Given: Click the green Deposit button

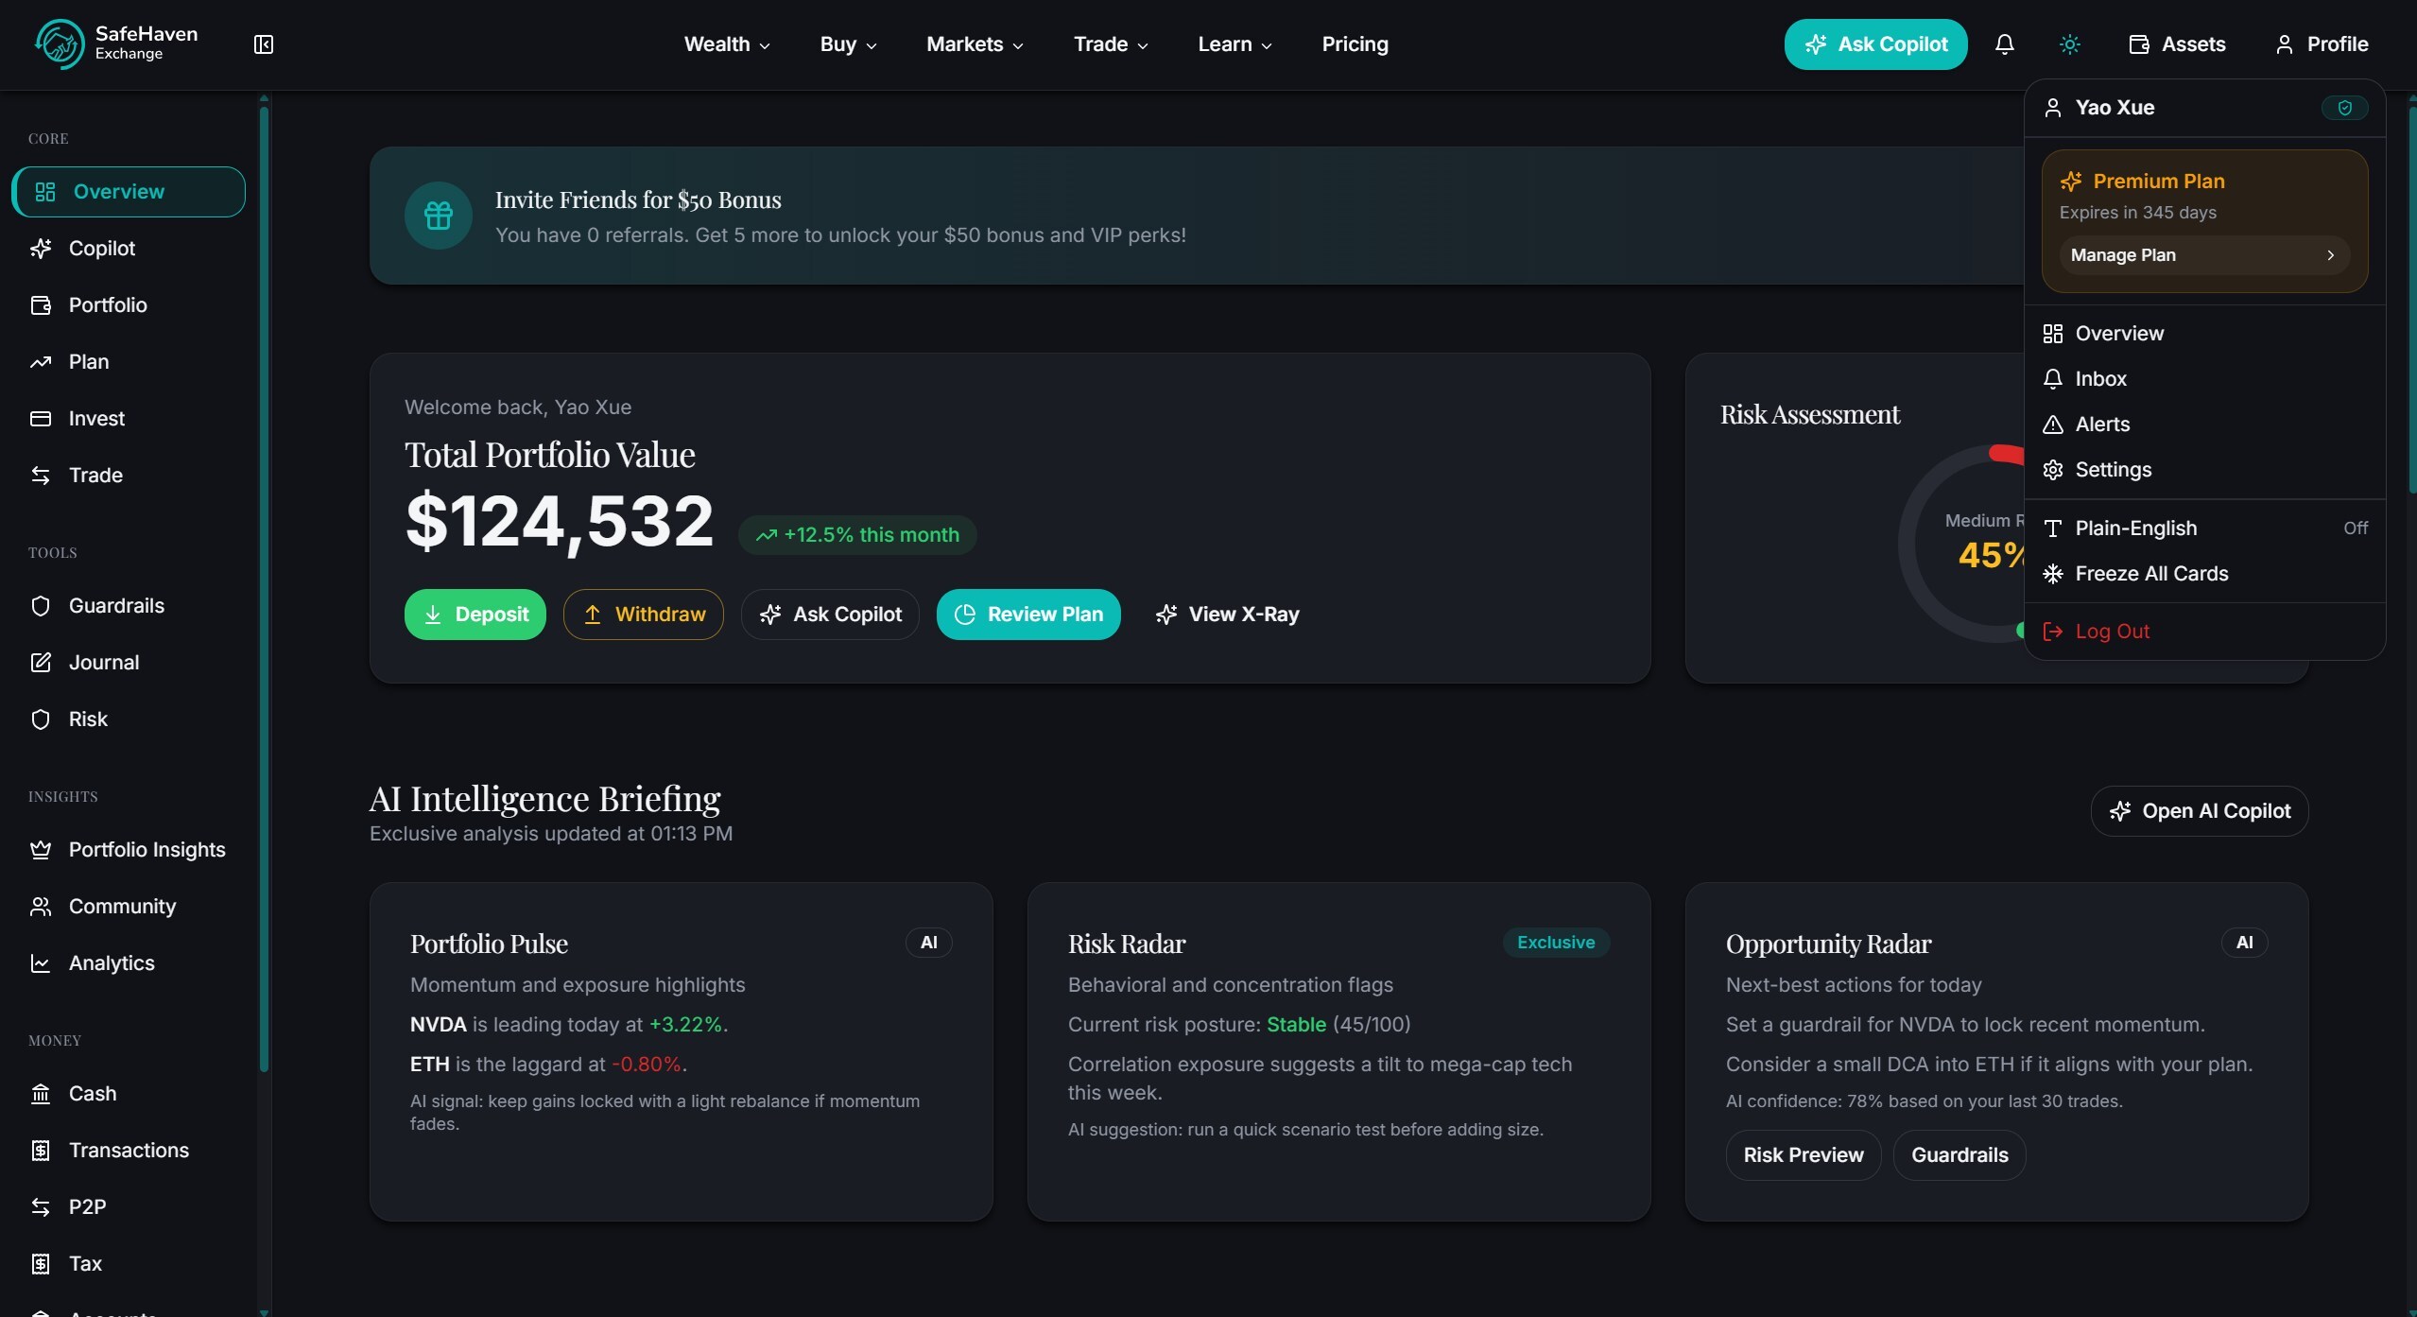Looking at the screenshot, I should [475, 615].
